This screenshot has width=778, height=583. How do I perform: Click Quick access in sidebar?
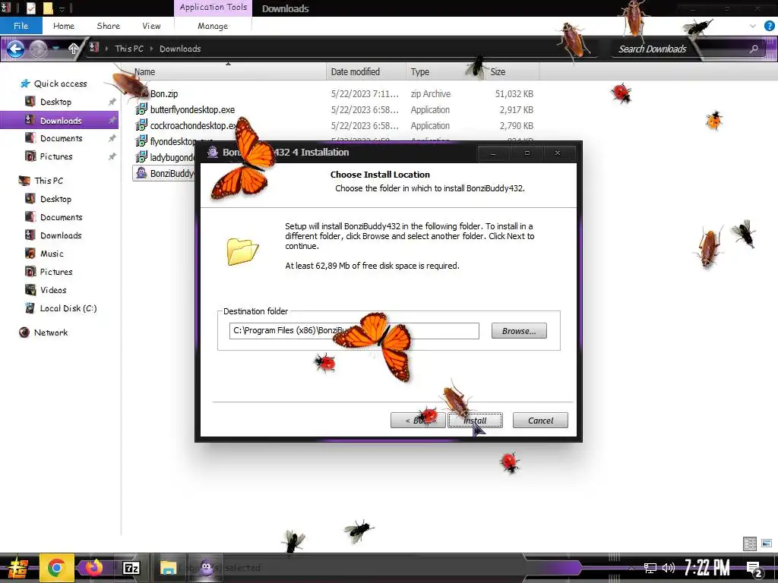[x=60, y=84]
